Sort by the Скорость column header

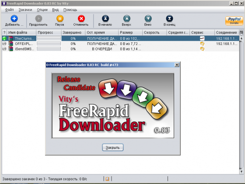coord(154,32)
